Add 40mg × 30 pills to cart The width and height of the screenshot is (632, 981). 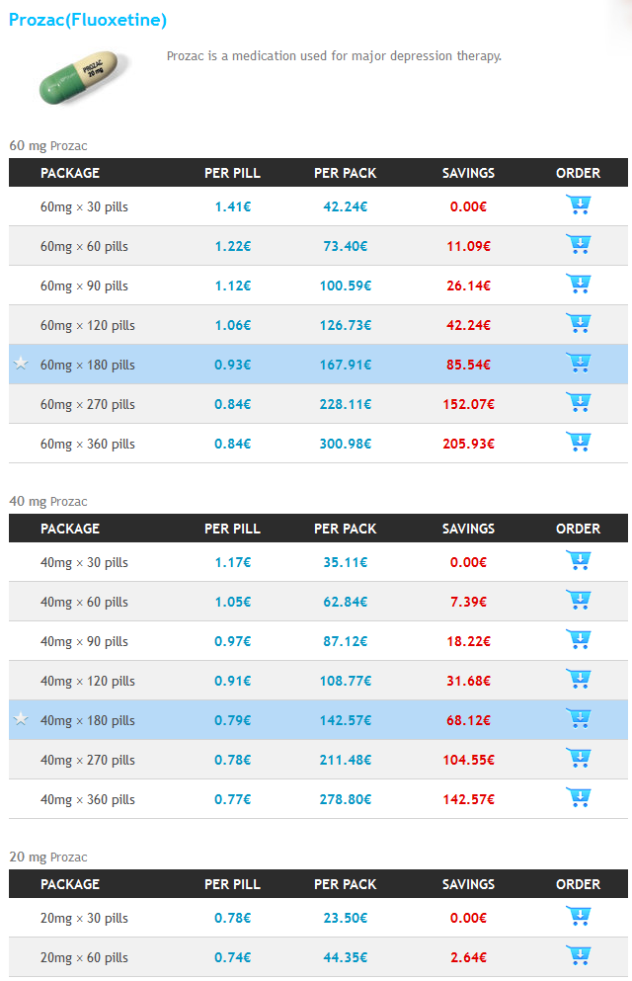(579, 560)
